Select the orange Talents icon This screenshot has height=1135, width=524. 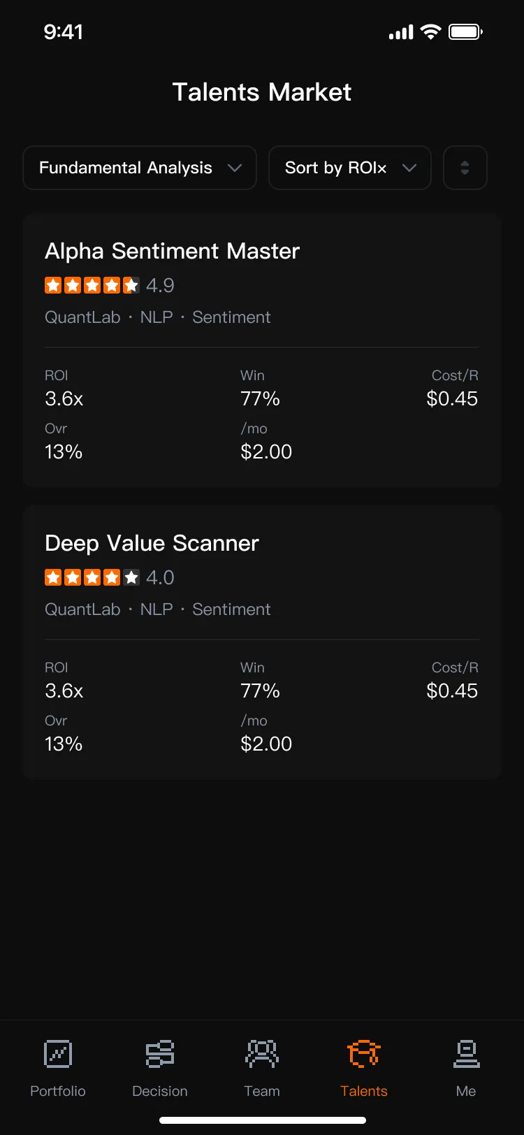click(x=364, y=1054)
